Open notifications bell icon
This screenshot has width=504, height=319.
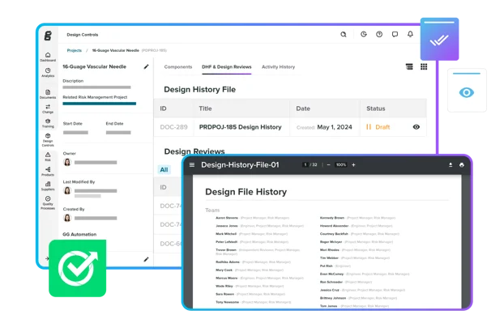coord(410,34)
